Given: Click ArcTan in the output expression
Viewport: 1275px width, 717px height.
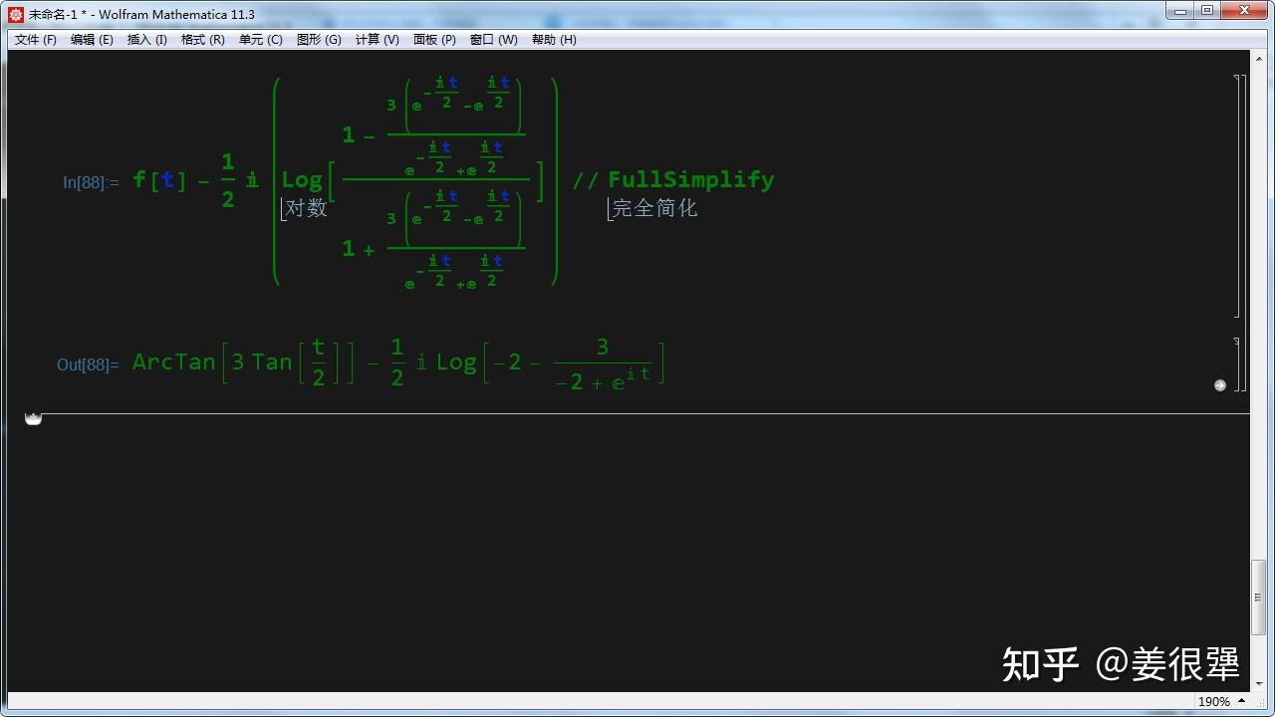Looking at the screenshot, I should pyautogui.click(x=174, y=361).
